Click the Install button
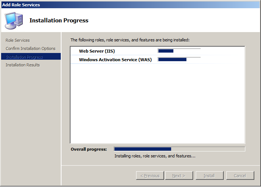This screenshot has width=261, height=191. (210, 176)
